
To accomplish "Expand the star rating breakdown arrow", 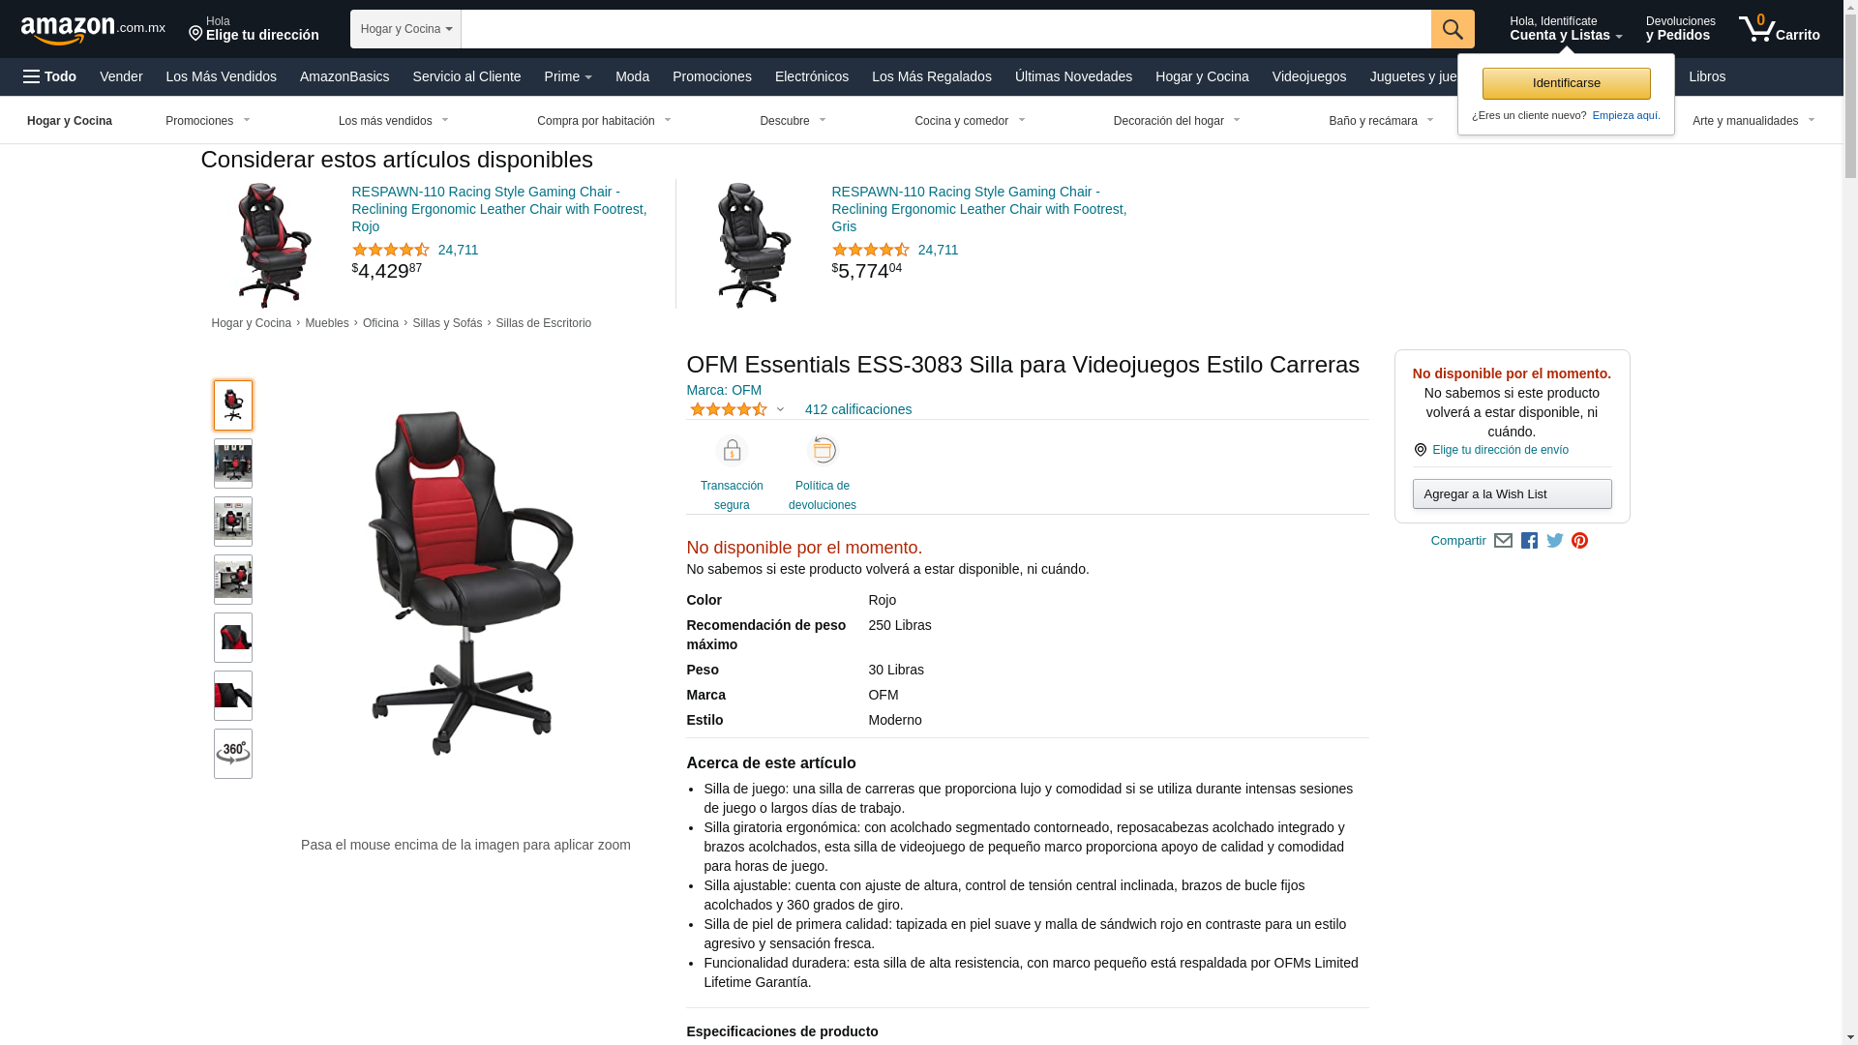I will [x=780, y=410].
